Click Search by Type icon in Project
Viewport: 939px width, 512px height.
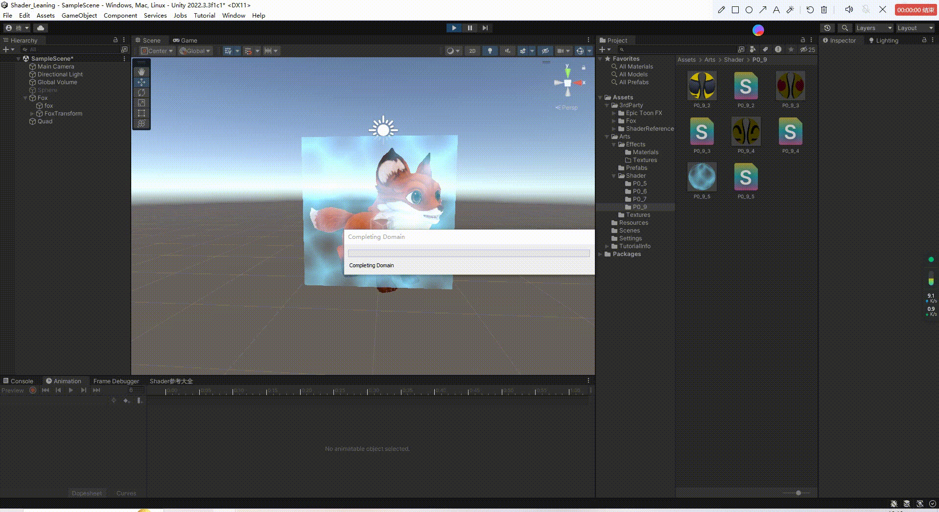pyautogui.click(x=752, y=49)
